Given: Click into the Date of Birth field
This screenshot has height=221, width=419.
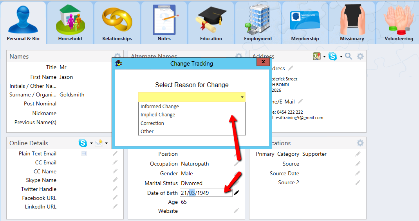Looking at the screenshot, I should click(x=206, y=193).
